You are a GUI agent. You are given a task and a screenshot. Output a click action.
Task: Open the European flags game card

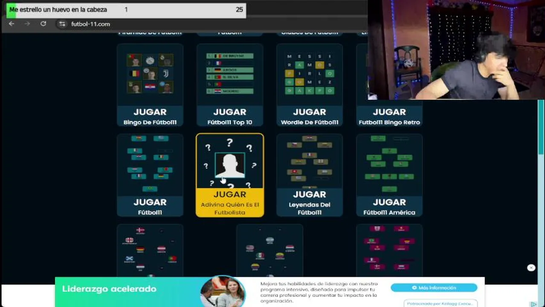pyautogui.click(x=150, y=251)
